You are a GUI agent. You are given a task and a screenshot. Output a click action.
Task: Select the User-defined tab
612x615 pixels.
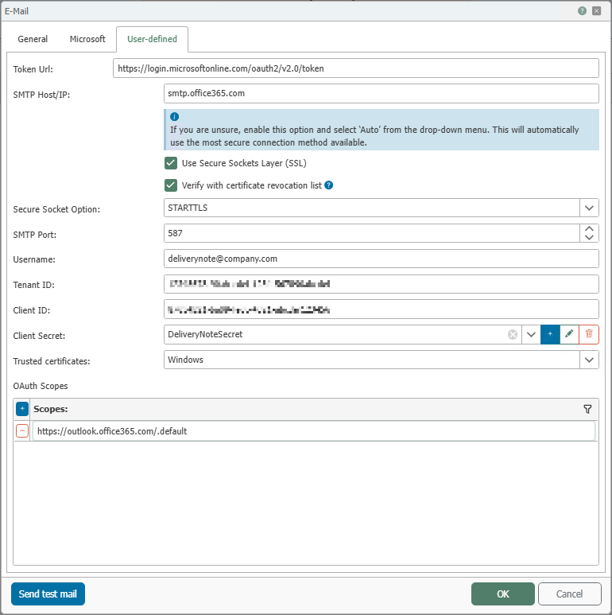pyautogui.click(x=152, y=39)
